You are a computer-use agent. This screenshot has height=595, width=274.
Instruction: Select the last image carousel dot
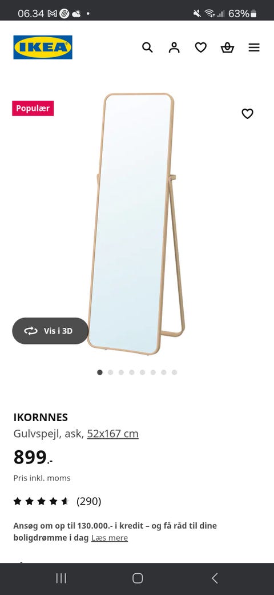coord(175,372)
